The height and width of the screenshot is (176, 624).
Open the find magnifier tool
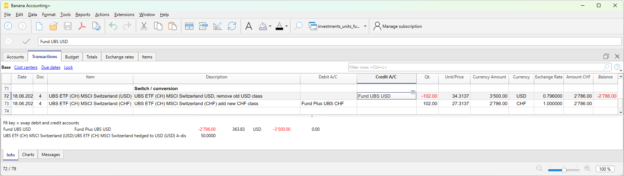(298, 26)
